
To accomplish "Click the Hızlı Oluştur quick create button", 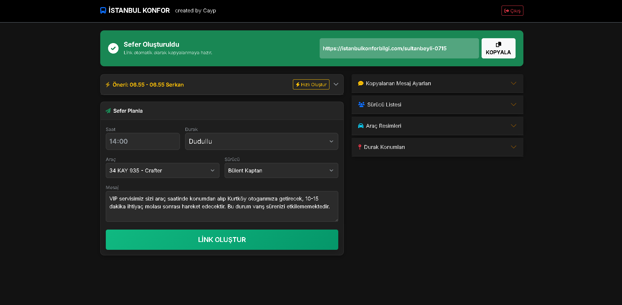I will pyautogui.click(x=311, y=85).
